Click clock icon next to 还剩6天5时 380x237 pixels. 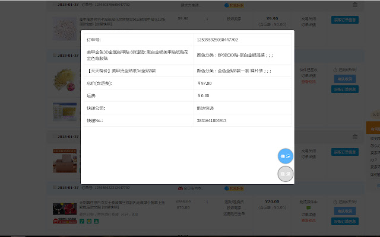pos(335,202)
